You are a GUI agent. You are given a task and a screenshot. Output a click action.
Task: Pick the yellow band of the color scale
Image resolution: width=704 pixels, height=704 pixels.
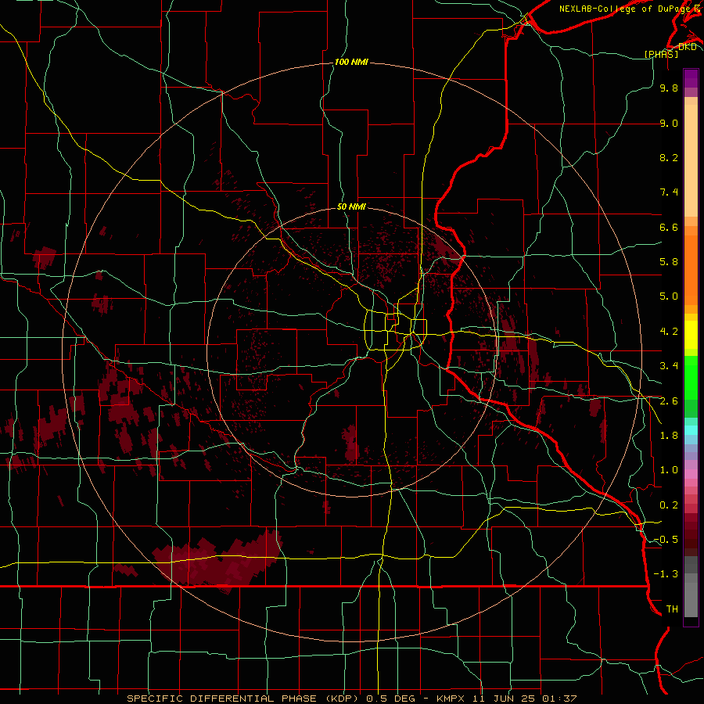pos(691,335)
